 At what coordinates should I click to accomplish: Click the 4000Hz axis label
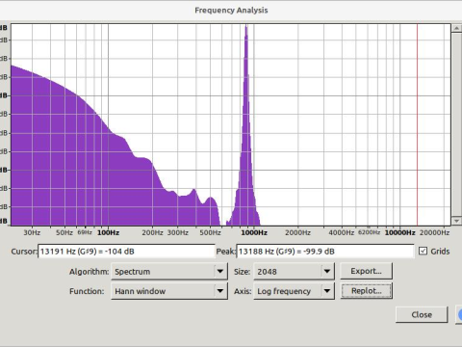[342, 232]
